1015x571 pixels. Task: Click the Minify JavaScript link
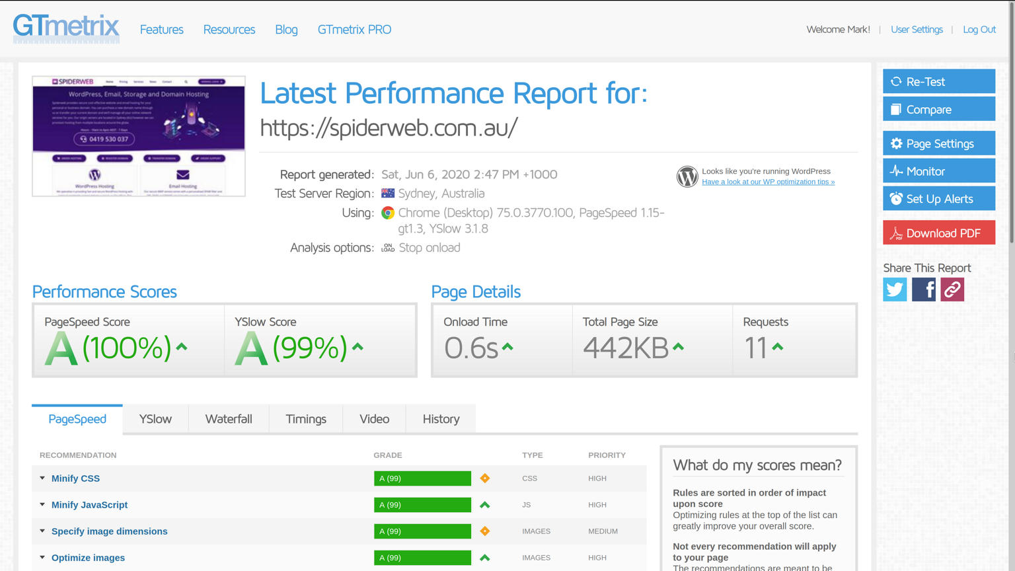tap(89, 505)
